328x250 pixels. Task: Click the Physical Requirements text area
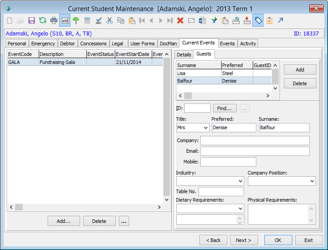point(282,214)
